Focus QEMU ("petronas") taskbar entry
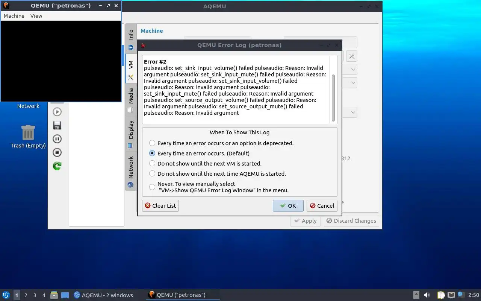Image resolution: width=481 pixels, height=301 pixels. click(x=183, y=295)
